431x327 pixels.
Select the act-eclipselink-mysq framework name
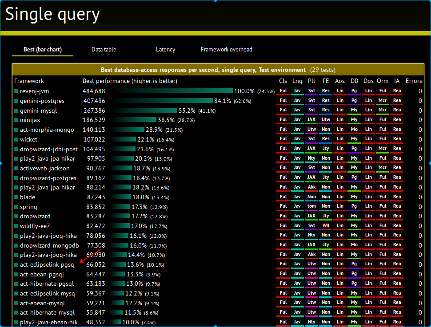click(47, 294)
